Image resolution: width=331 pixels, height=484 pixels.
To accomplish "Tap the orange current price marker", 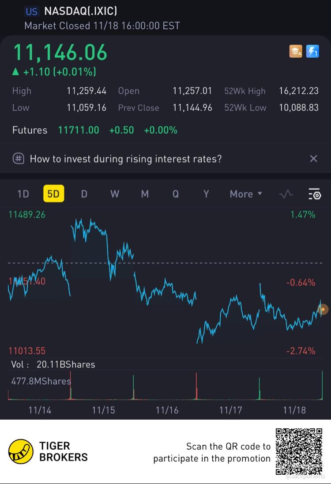I will (x=323, y=310).
